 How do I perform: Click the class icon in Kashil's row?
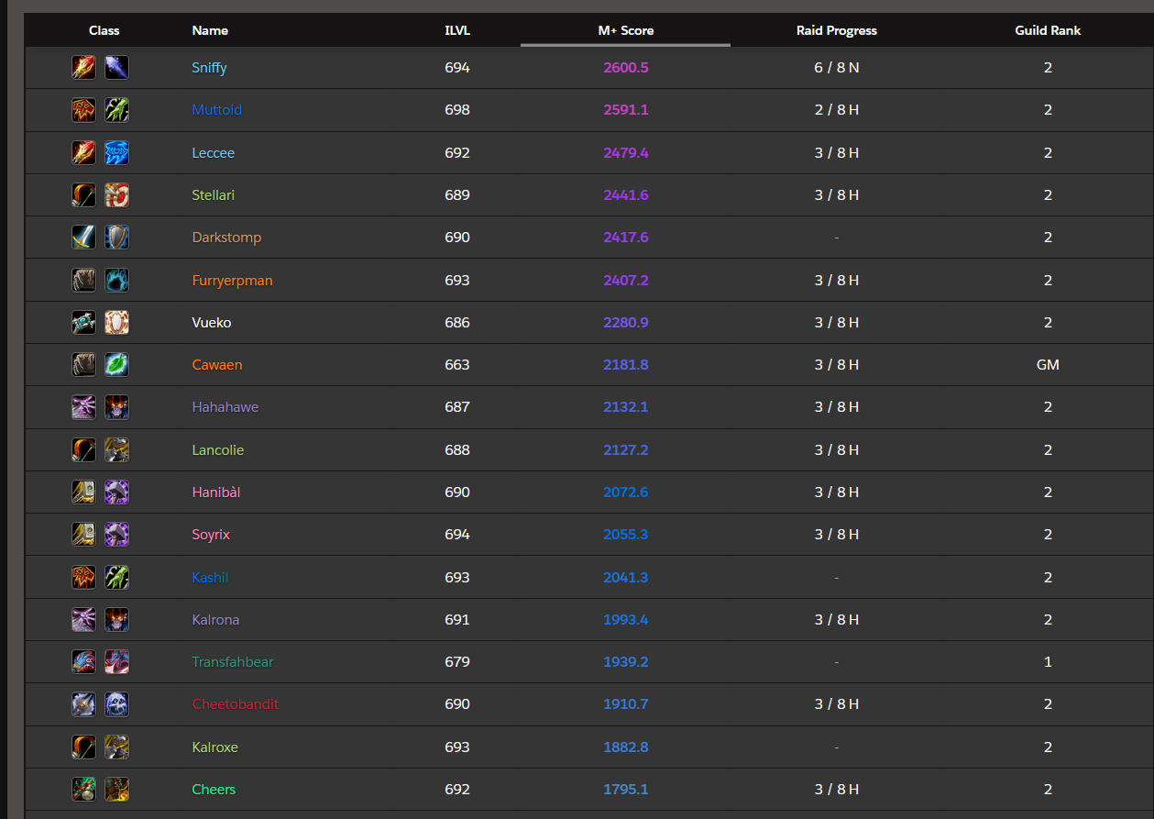pyautogui.click(x=83, y=577)
